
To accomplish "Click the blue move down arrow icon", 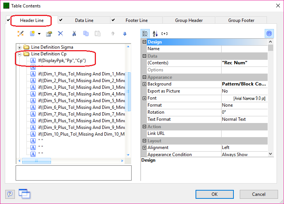I will [125, 34].
